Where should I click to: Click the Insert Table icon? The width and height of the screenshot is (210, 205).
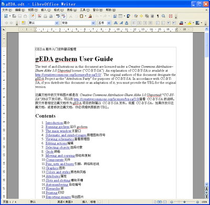click(120, 16)
